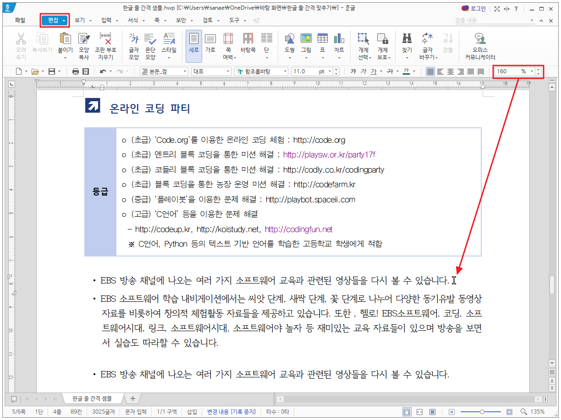Enable left paragraph alignment
Image resolution: width=561 pixels, height=420 pixels.
coord(440,71)
